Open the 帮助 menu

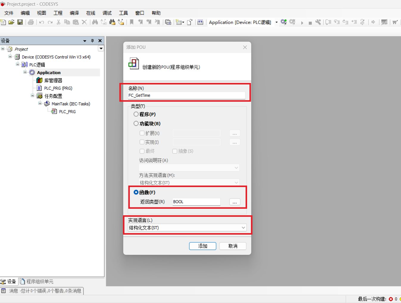[156, 13]
